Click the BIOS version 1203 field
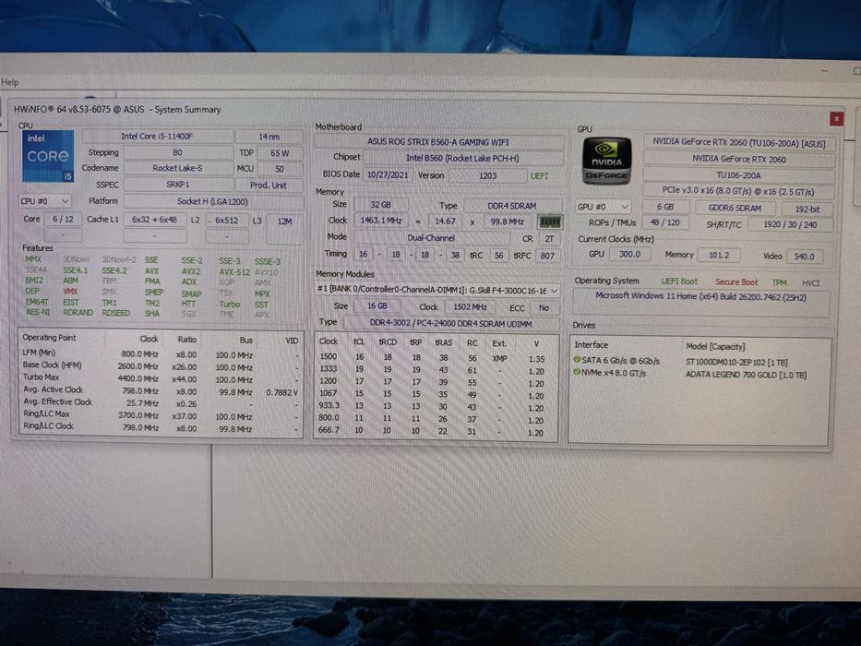 point(487,175)
